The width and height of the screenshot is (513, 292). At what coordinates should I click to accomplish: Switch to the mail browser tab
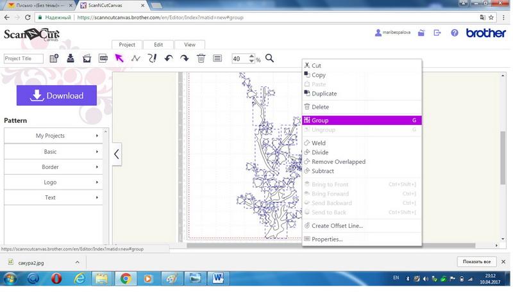pos(38,6)
